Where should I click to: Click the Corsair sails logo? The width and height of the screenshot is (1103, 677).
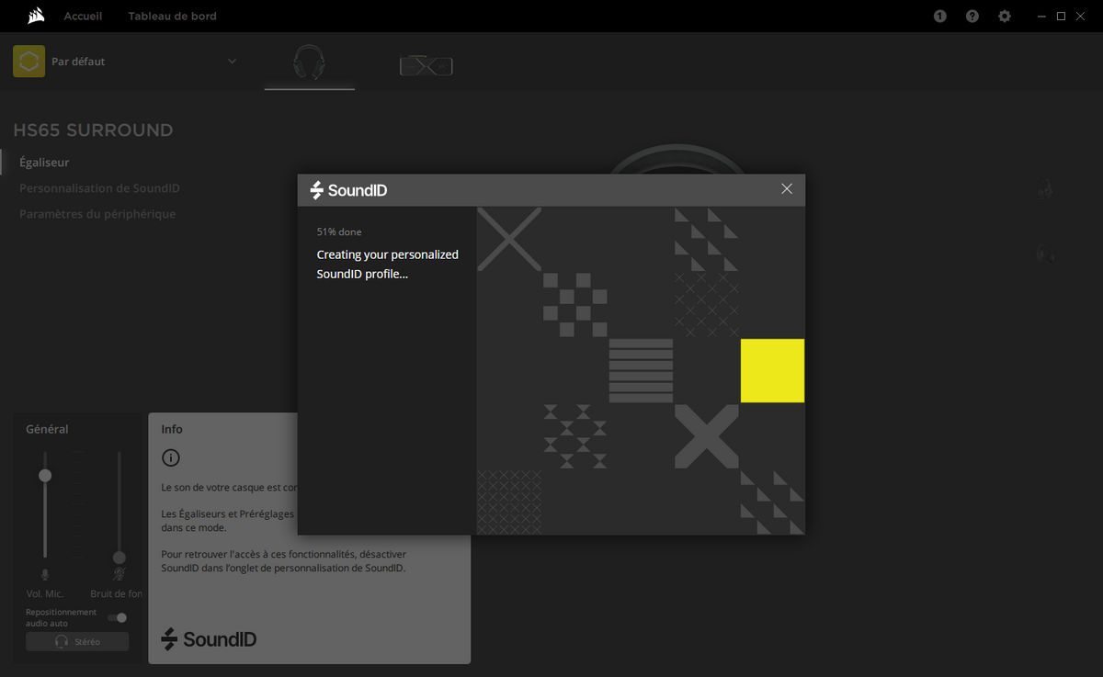point(36,16)
